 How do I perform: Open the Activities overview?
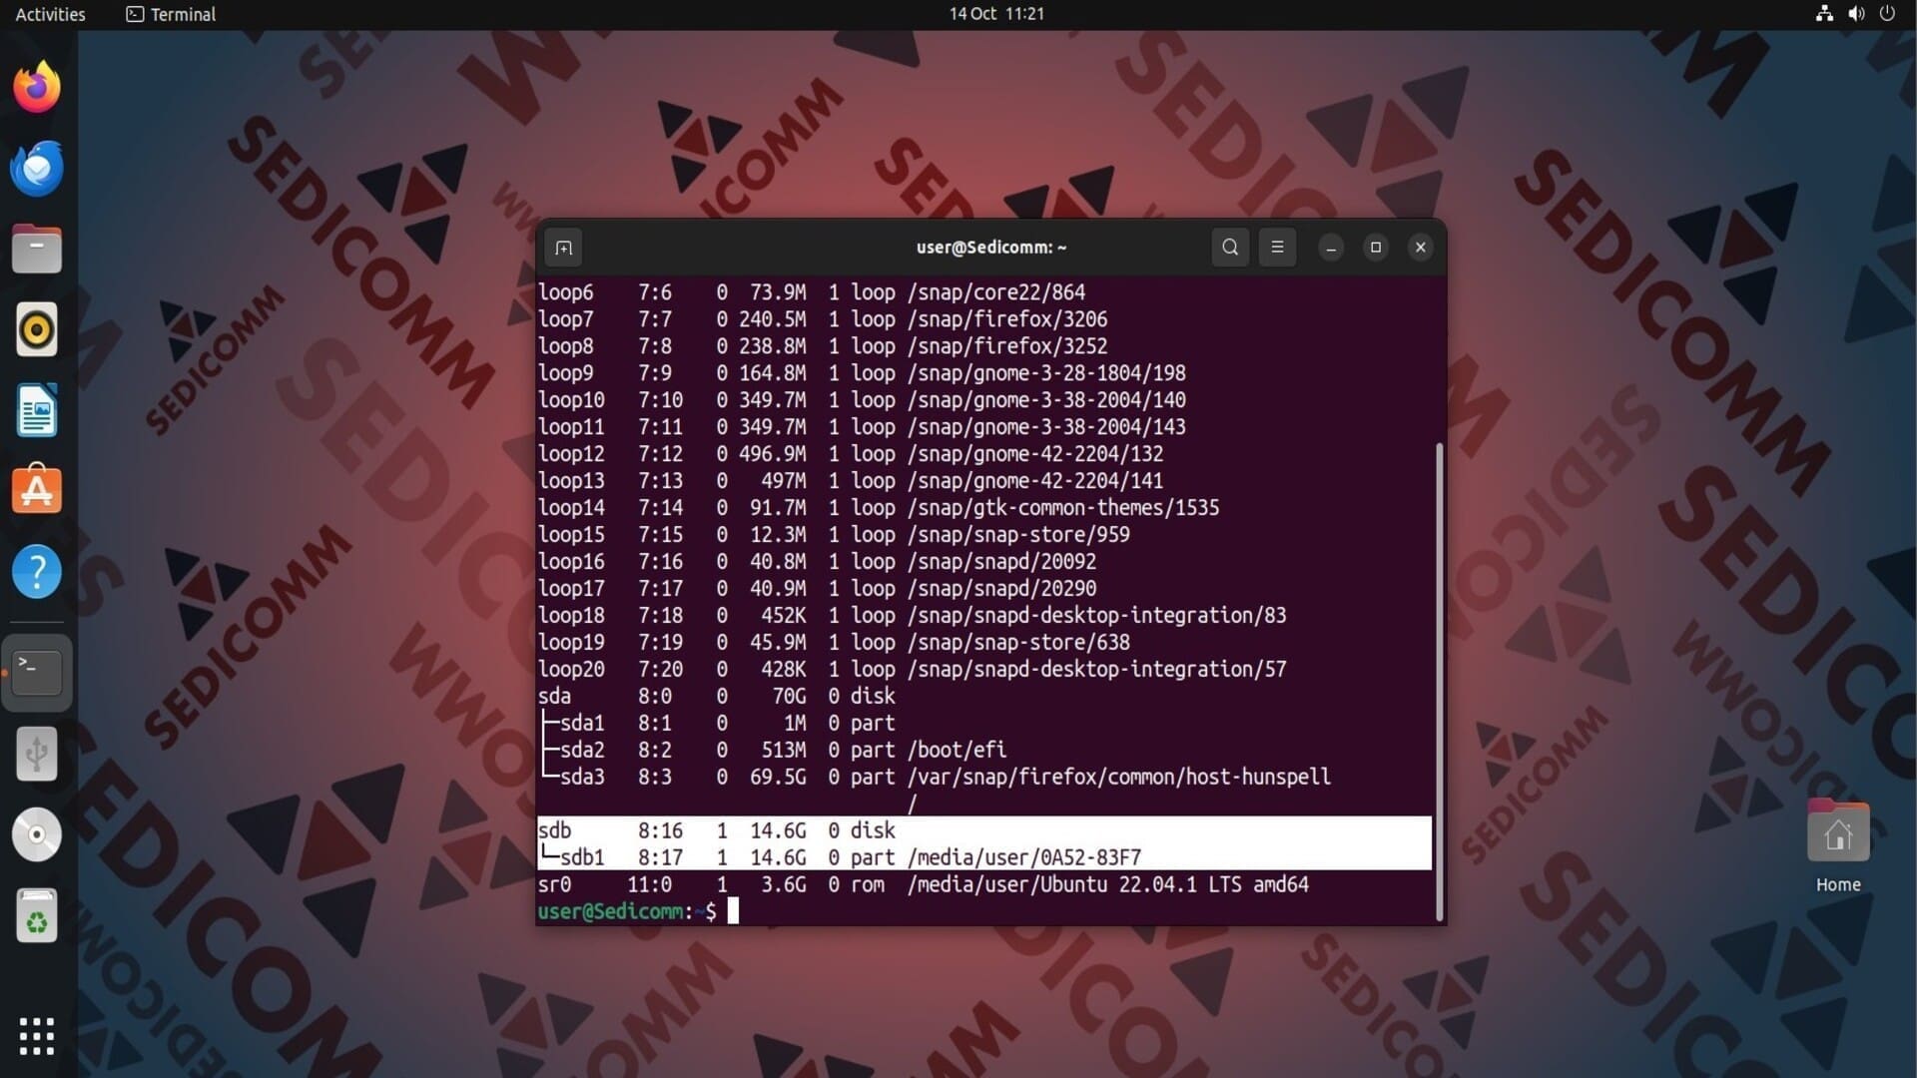(50, 14)
